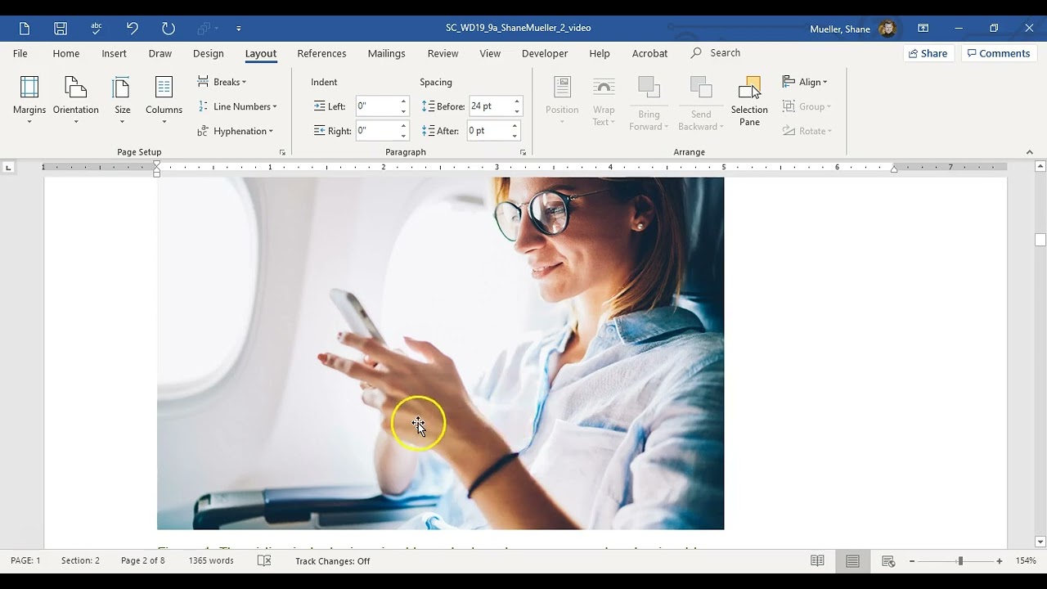Expand the Align dropdown

[805, 82]
